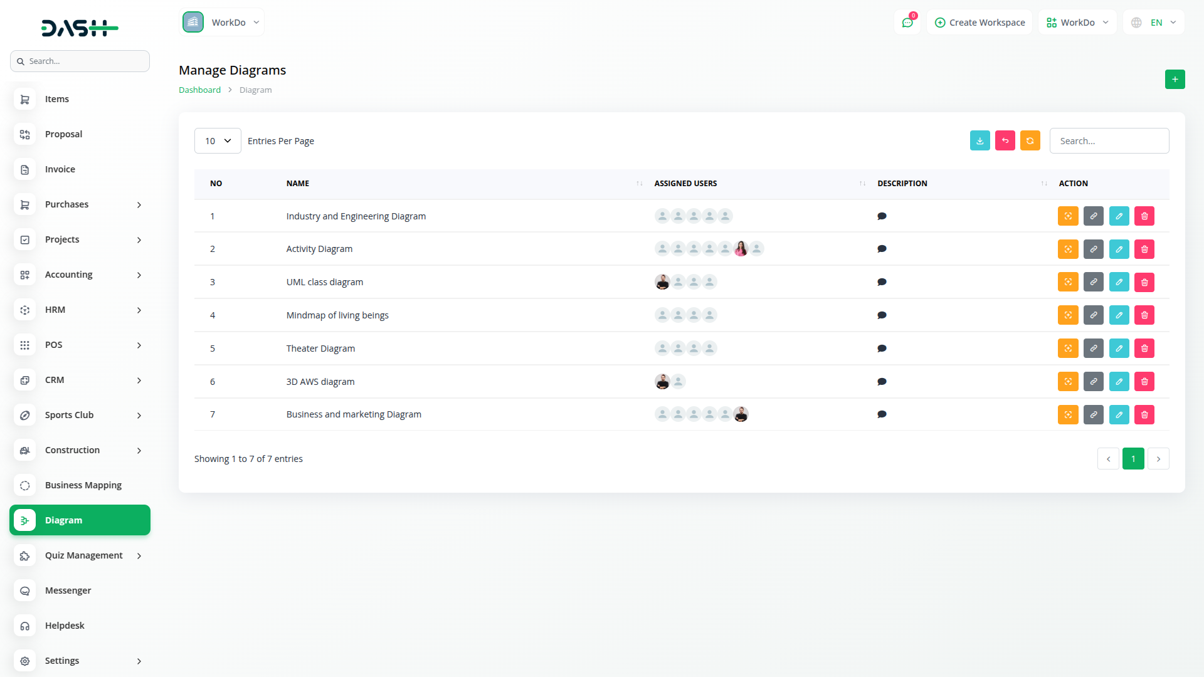Screen dimensions: 1204x677
Task: Click the Create Workspace button
Action: 979,22
